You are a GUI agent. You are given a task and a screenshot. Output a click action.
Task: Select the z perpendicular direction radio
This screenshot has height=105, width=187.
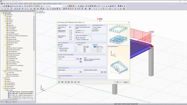click(70, 27)
